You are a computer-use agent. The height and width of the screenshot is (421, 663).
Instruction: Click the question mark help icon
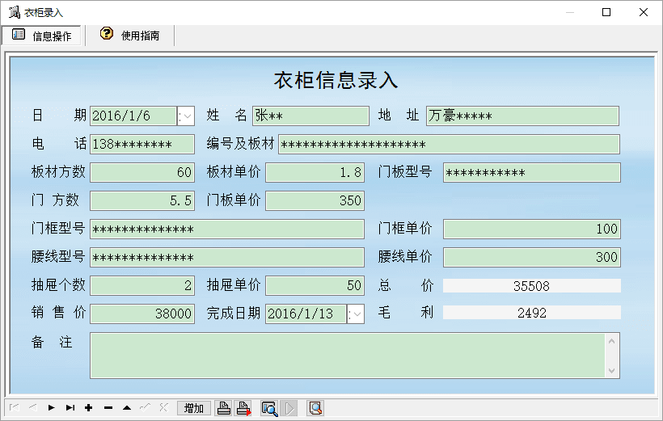click(107, 33)
